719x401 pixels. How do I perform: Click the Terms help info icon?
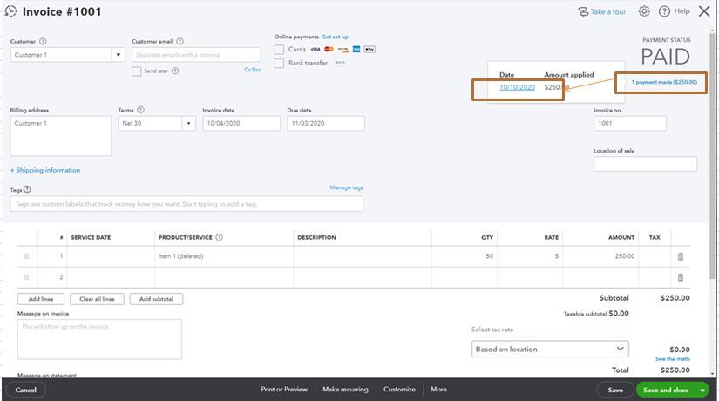(x=141, y=110)
